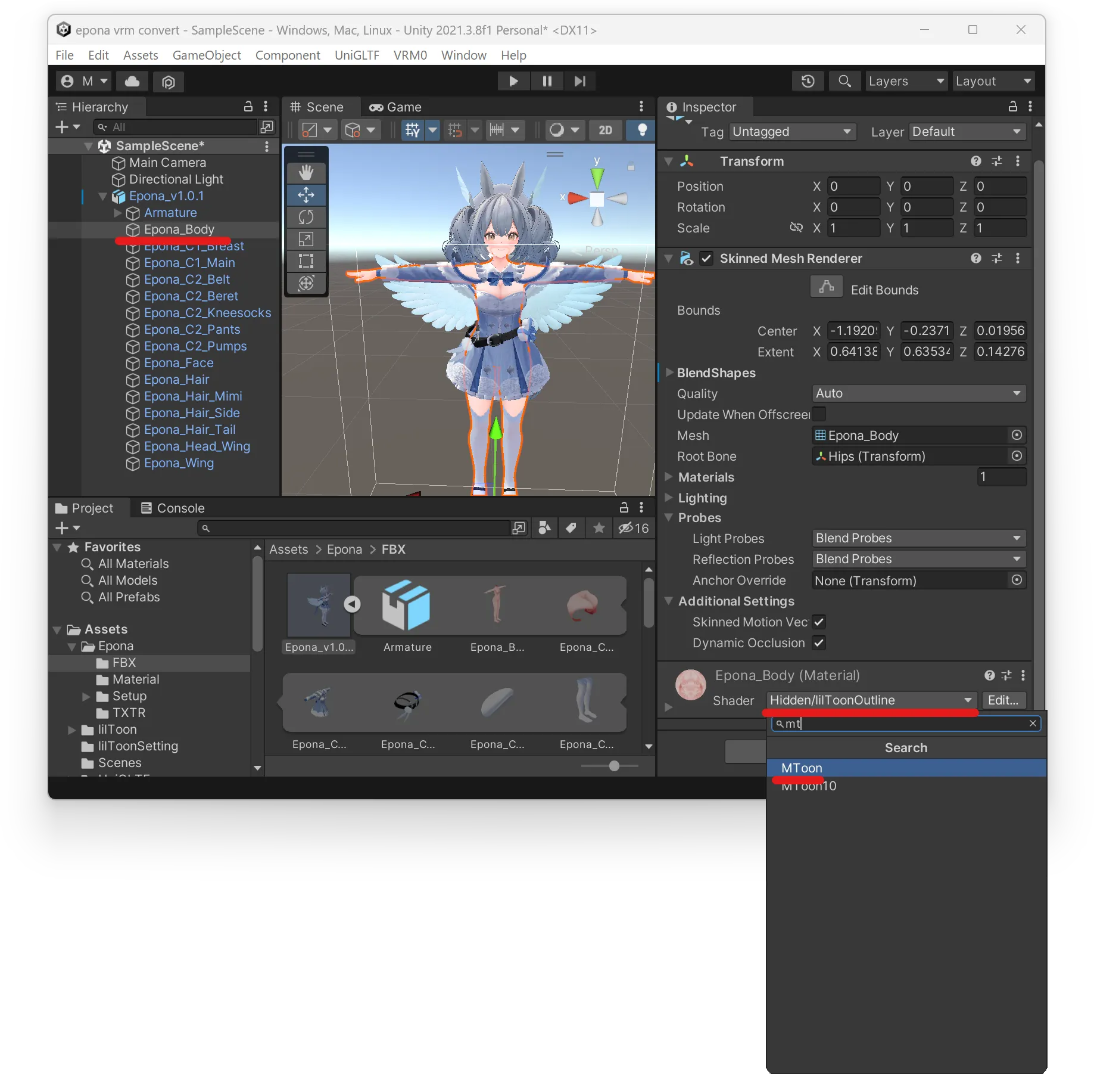Open the Component menu
The image size is (1094, 1074).
(288, 55)
